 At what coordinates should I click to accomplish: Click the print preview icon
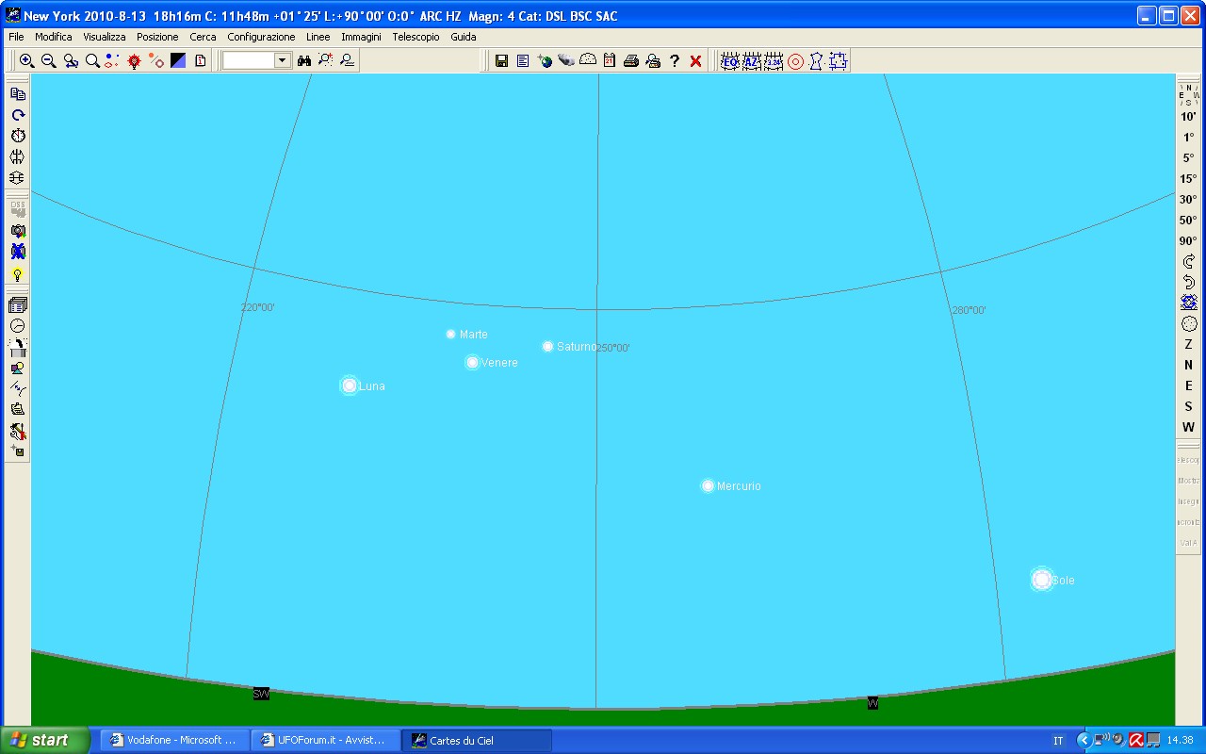[653, 60]
